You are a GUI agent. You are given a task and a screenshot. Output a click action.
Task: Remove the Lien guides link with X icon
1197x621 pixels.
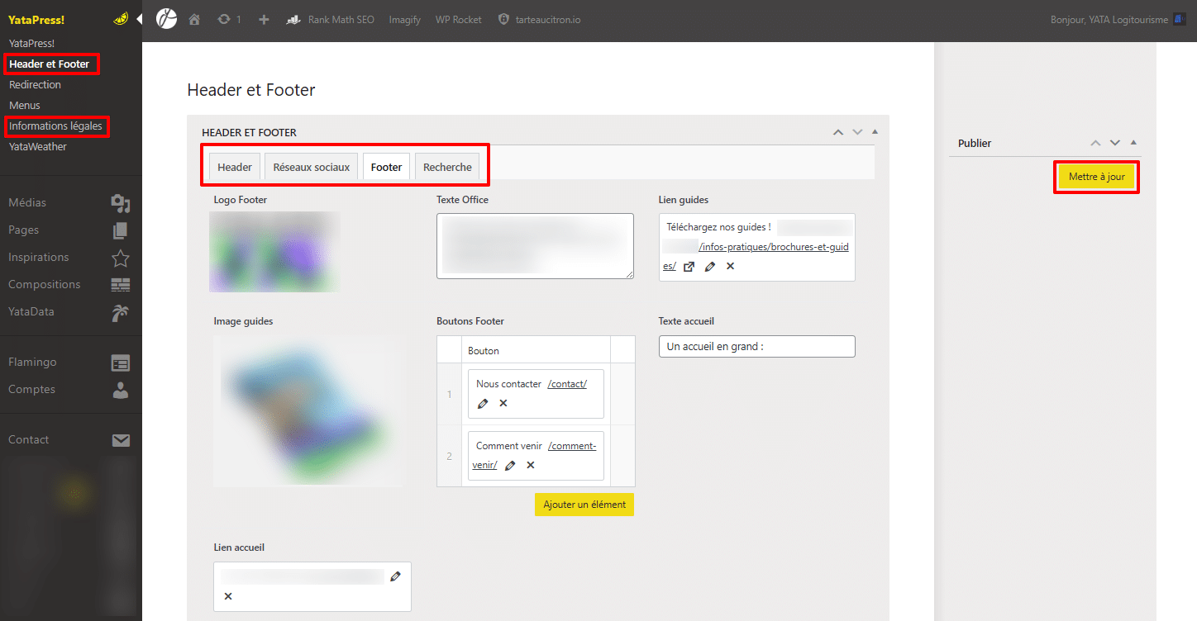(730, 267)
